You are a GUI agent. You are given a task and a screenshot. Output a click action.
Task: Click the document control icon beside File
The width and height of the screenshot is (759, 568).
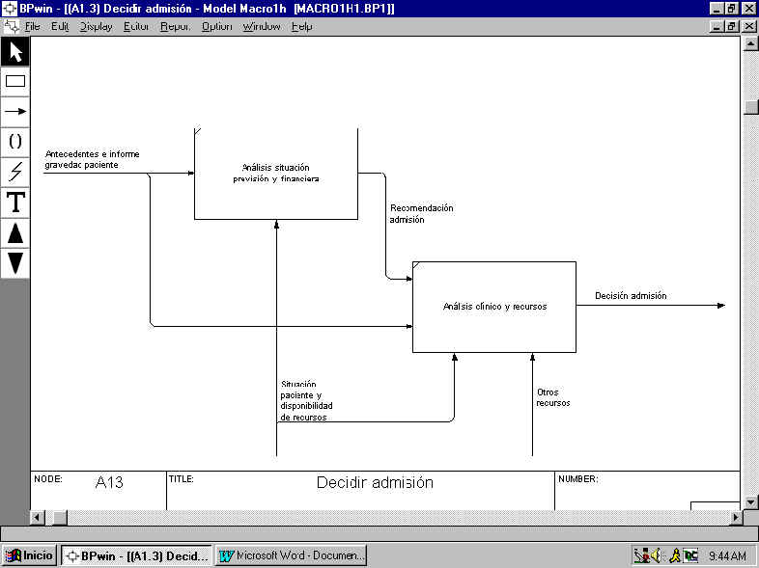11,26
